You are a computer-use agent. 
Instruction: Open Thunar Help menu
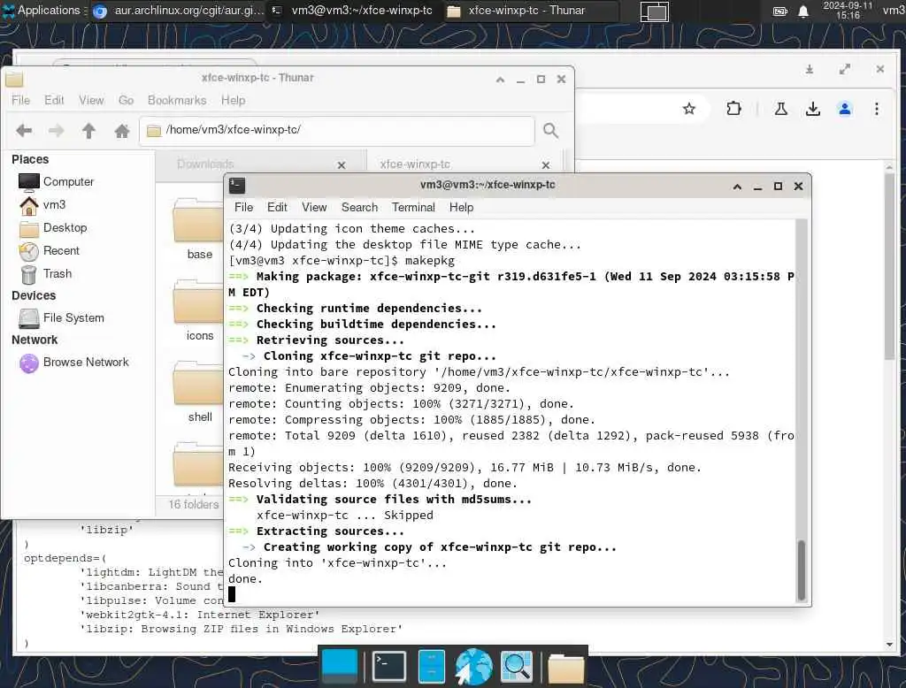(233, 100)
